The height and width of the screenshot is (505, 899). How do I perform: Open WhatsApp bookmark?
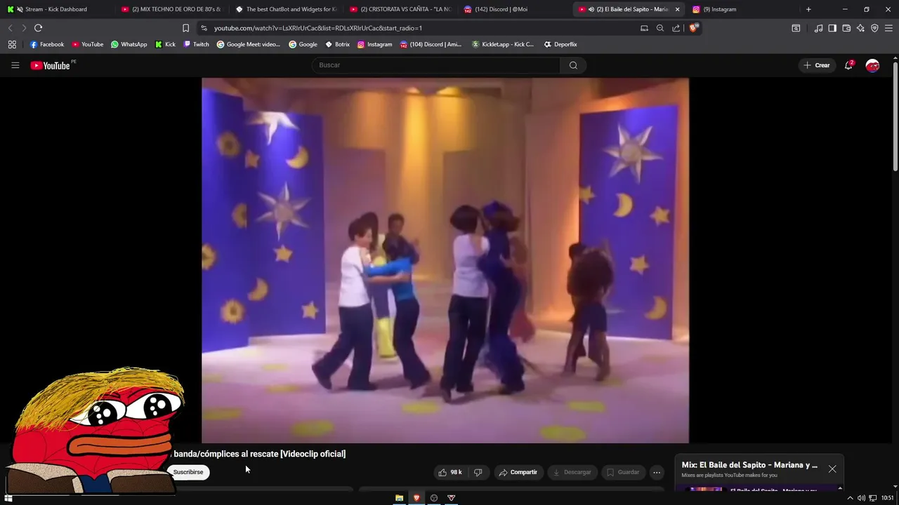pos(129,44)
